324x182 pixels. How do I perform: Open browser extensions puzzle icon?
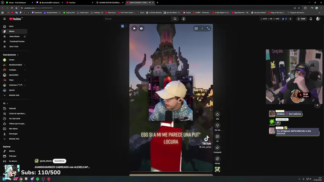(305, 8)
